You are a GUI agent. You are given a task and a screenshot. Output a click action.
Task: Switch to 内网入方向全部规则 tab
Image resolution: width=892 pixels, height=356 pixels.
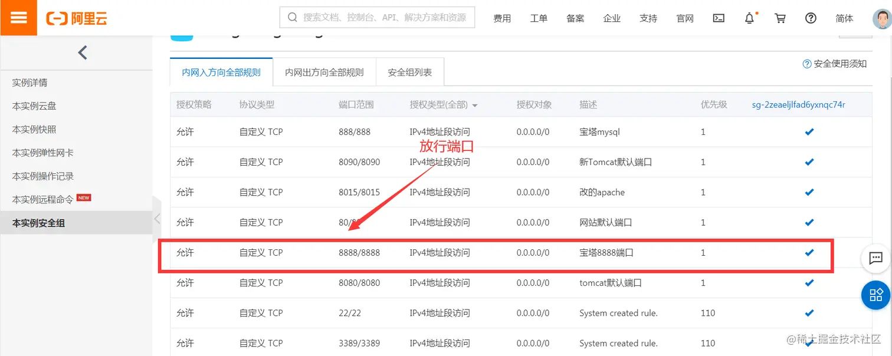click(x=221, y=72)
